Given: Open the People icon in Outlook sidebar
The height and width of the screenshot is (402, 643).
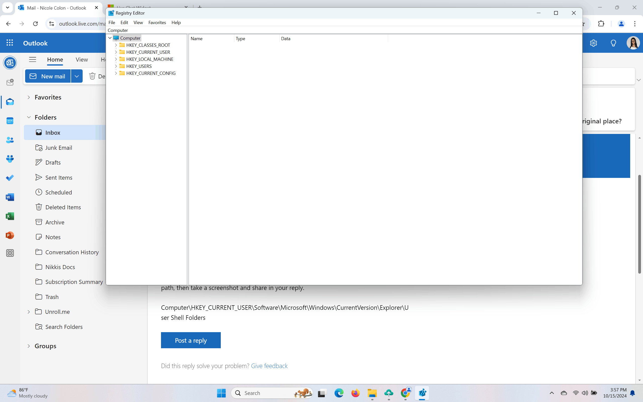Looking at the screenshot, I should click(x=10, y=140).
